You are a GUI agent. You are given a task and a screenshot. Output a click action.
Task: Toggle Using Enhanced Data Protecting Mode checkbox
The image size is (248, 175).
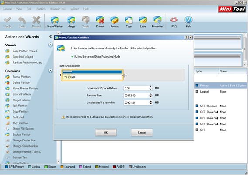[73, 57]
